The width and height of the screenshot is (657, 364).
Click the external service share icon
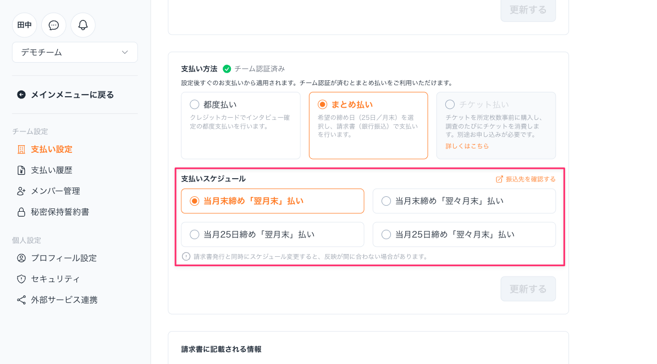tap(21, 300)
